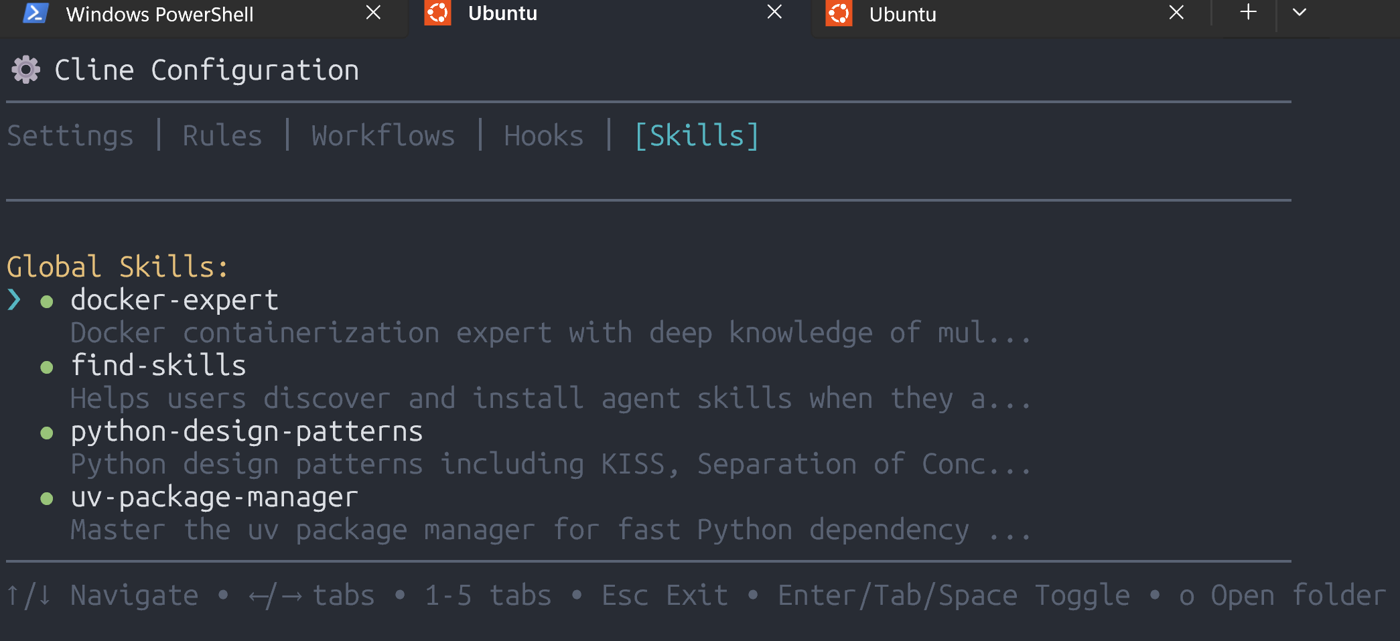Close the active Ubuntu tab
1400x641 pixels.
click(774, 12)
